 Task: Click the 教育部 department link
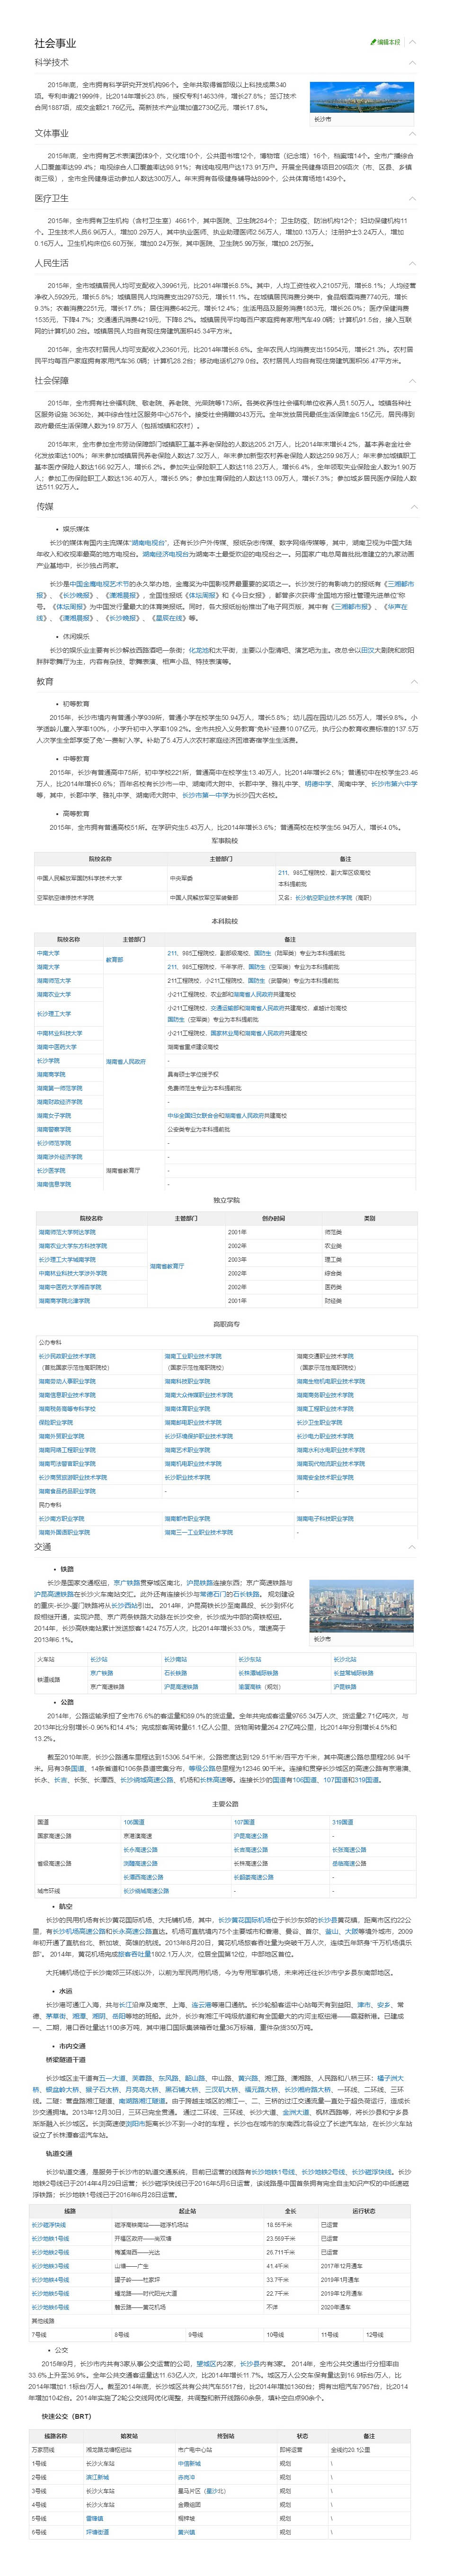(115, 960)
